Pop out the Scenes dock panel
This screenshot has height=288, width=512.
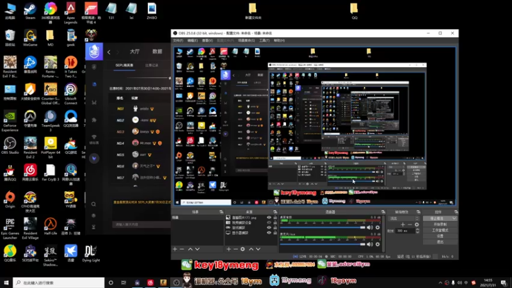(x=221, y=212)
